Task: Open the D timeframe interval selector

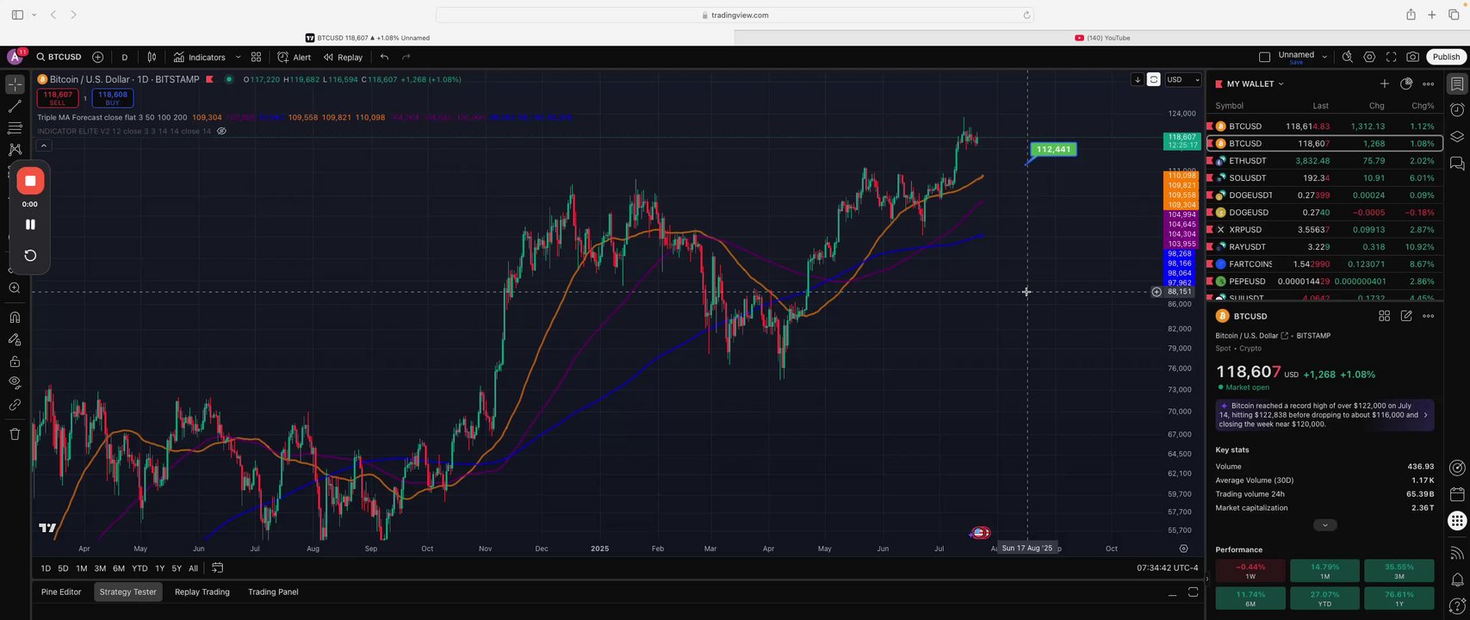Action: [x=125, y=57]
